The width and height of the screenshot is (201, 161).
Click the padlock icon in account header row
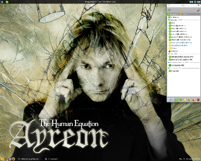point(180,14)
